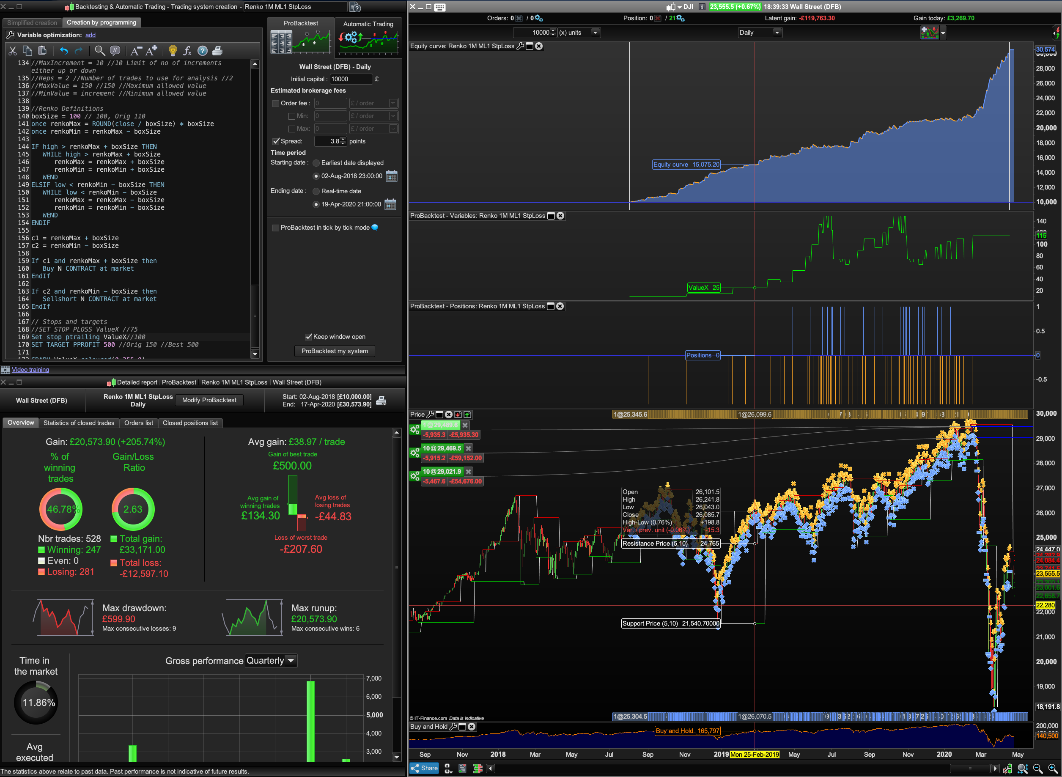Click the chart zoom-out magnifier icon
Screen dimensions: 1062x777
click(x=1037, y=769)
